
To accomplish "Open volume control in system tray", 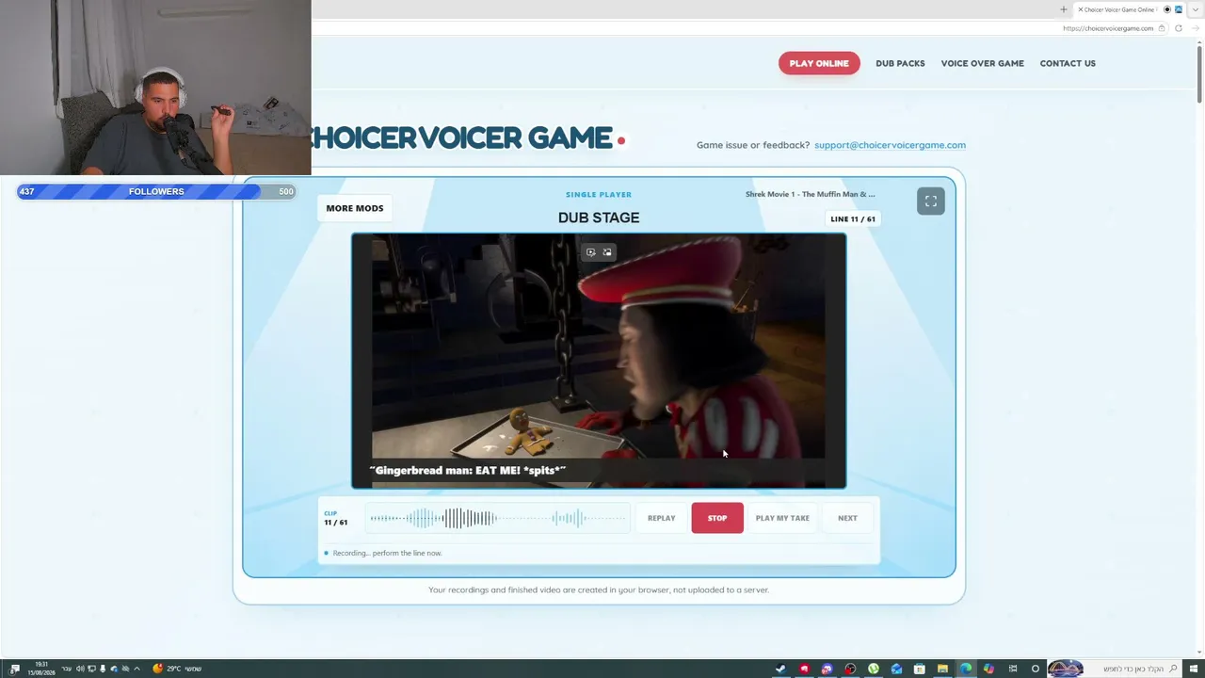I will coord(80,669).
